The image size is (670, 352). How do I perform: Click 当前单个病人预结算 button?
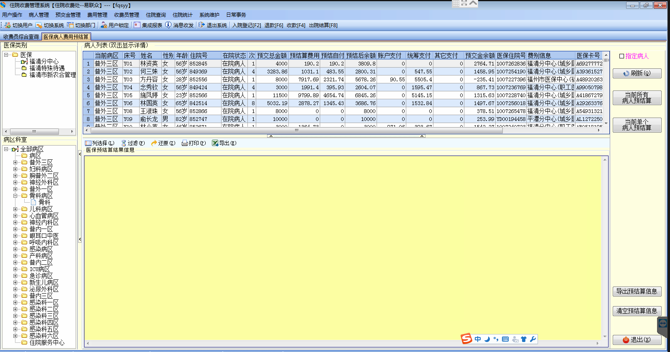tap(637, 125)
